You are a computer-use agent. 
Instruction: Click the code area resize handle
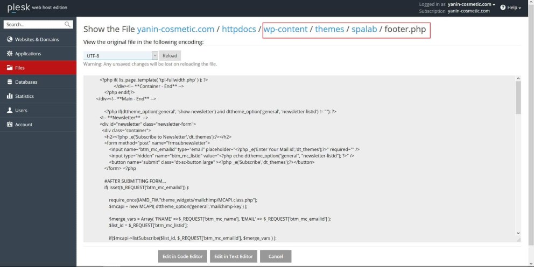point(518,240)
